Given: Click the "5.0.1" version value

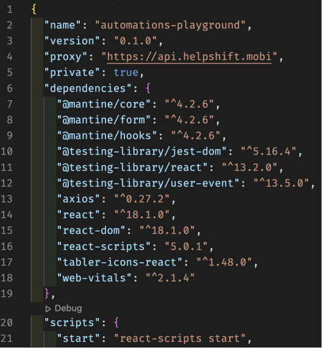Looking at the screenshot, I should 186,247.
